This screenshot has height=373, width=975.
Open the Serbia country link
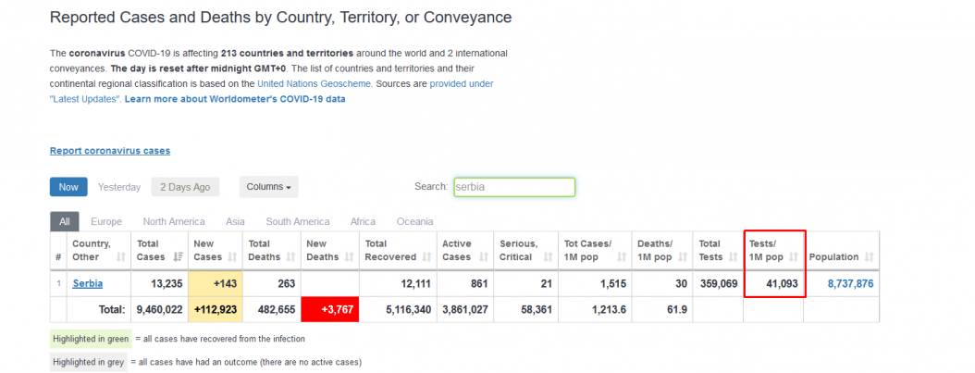coord(88,283)
